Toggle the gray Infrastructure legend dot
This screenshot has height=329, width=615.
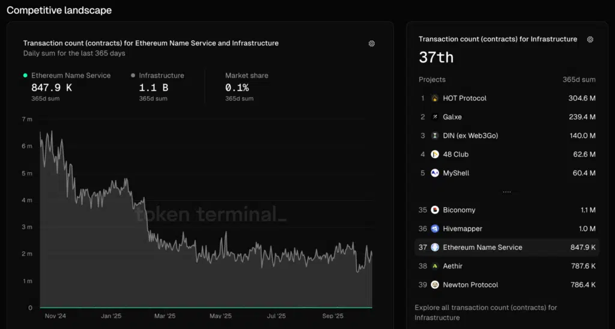(133, 75)
